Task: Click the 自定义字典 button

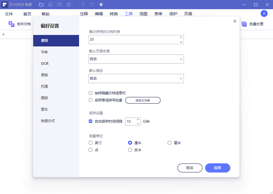Action: click(143, 100)
